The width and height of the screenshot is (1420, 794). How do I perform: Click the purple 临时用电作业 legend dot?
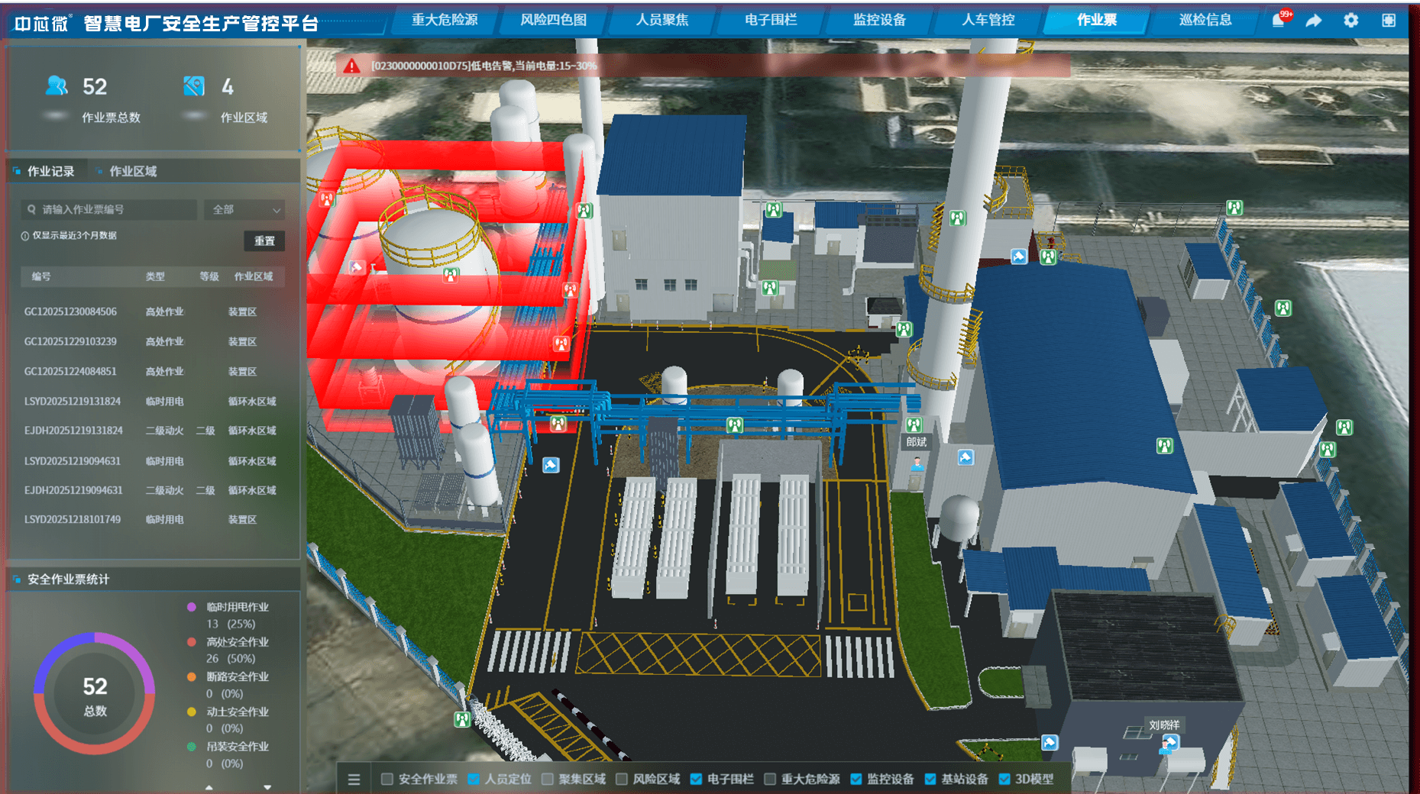(x=192, y=607)
